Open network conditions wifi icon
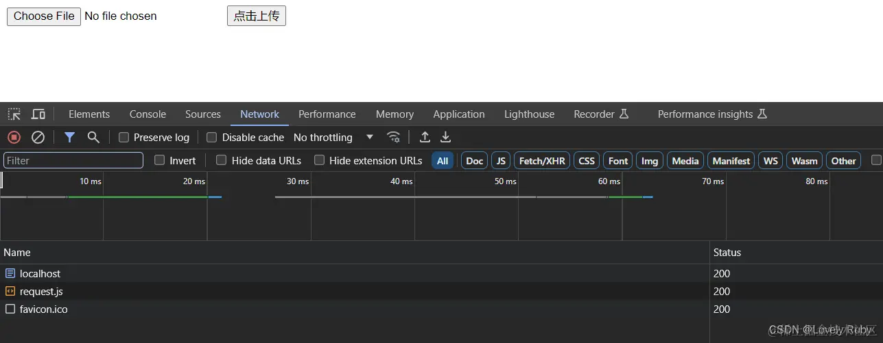The height and width of the screenshot is (343, 883). (x=393, y=137)
